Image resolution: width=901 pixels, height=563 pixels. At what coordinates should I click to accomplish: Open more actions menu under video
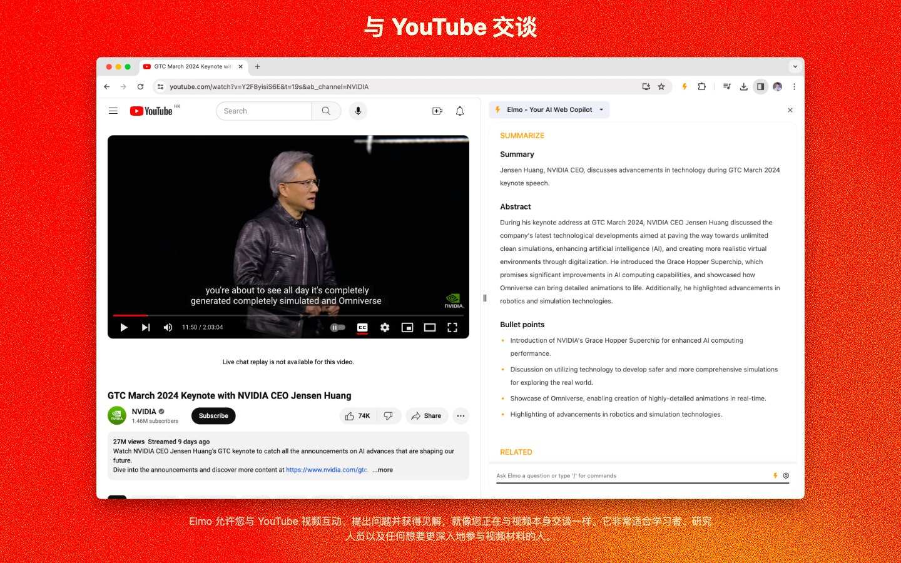[x=461, y=416]
